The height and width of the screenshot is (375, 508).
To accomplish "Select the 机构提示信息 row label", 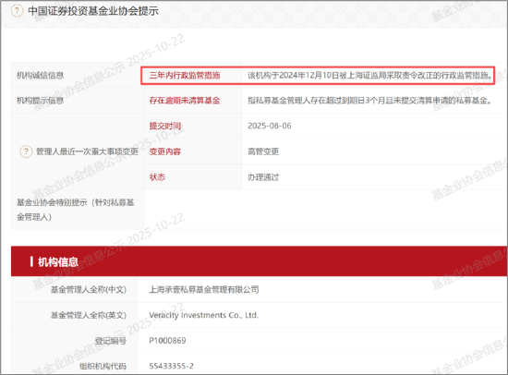I will pos(41,101).
